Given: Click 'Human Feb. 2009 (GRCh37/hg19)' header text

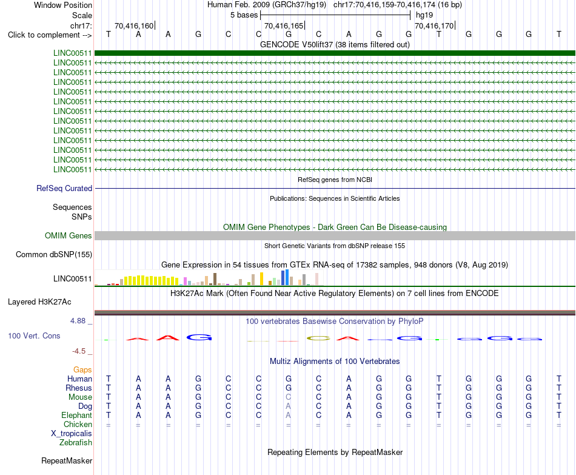Looking at the screenshot, I should point(267,5).
